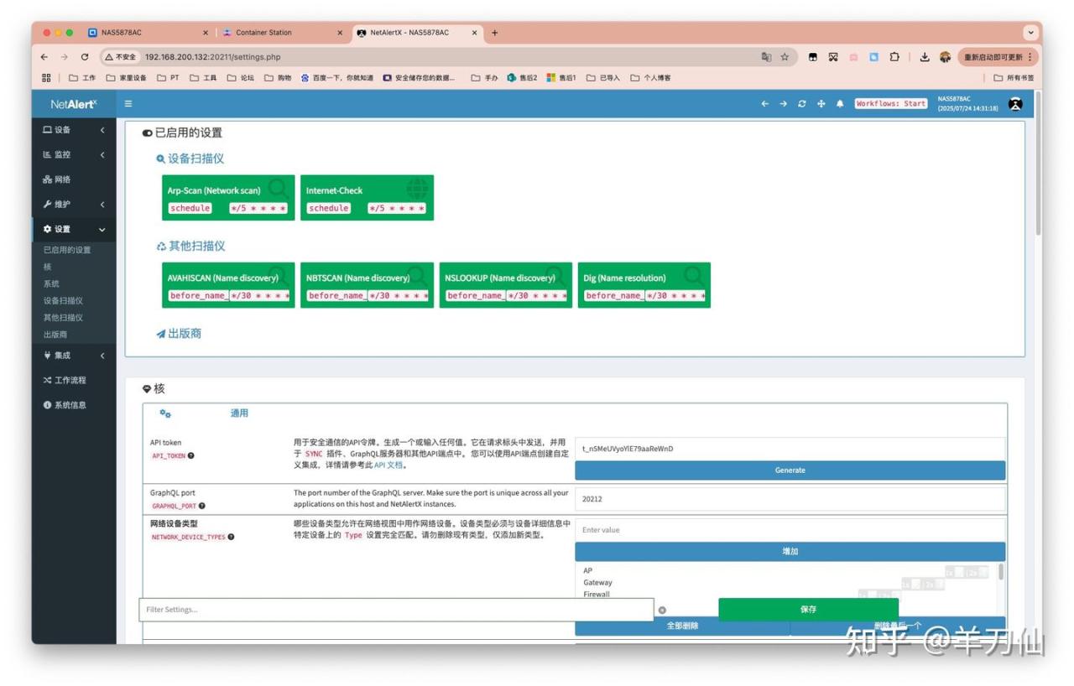Open the notifications bell icon

(x=840, y=104)
